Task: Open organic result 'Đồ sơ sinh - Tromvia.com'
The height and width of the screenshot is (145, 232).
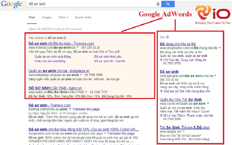Action: tap(50, 105)
